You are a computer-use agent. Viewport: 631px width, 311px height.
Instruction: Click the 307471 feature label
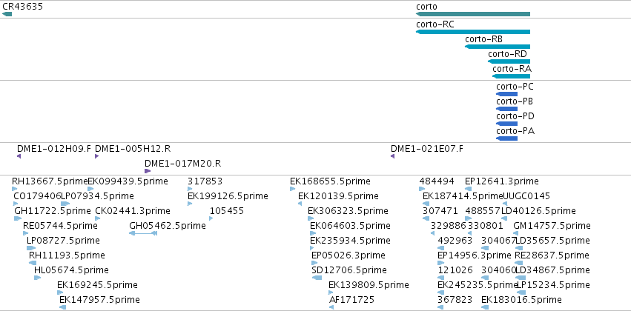pos(440,211)
